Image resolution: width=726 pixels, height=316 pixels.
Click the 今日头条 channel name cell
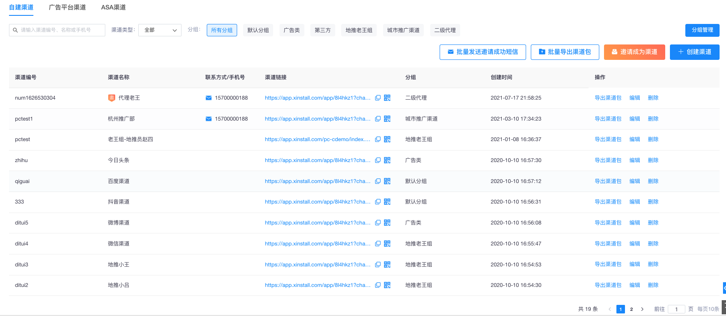point(119,160)
